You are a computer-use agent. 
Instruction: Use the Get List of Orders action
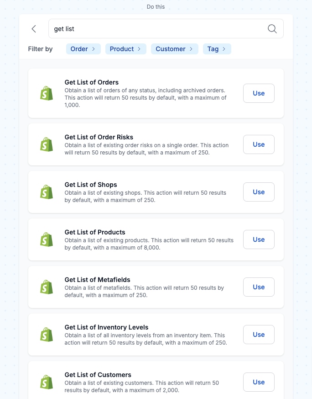pyautogui.click(x=259, y=93)
